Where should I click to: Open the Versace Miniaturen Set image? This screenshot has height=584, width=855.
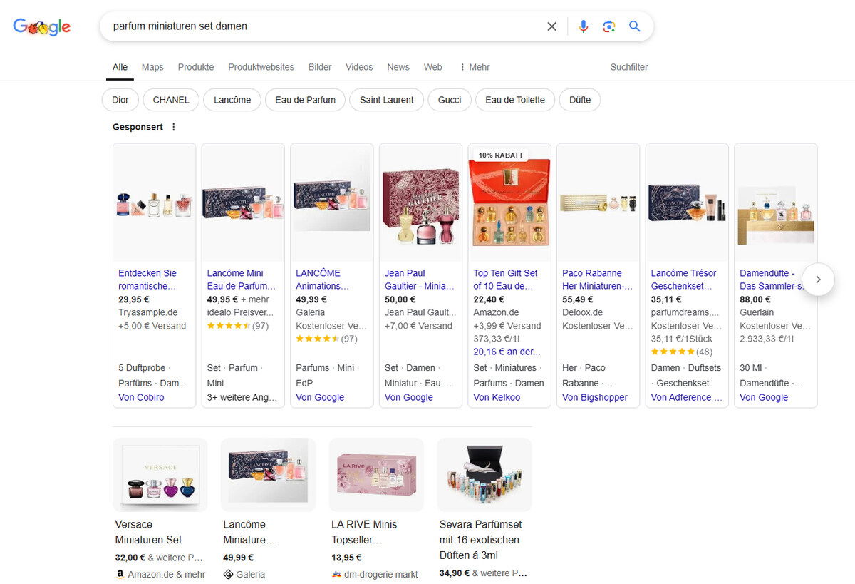tap(160, 475)
